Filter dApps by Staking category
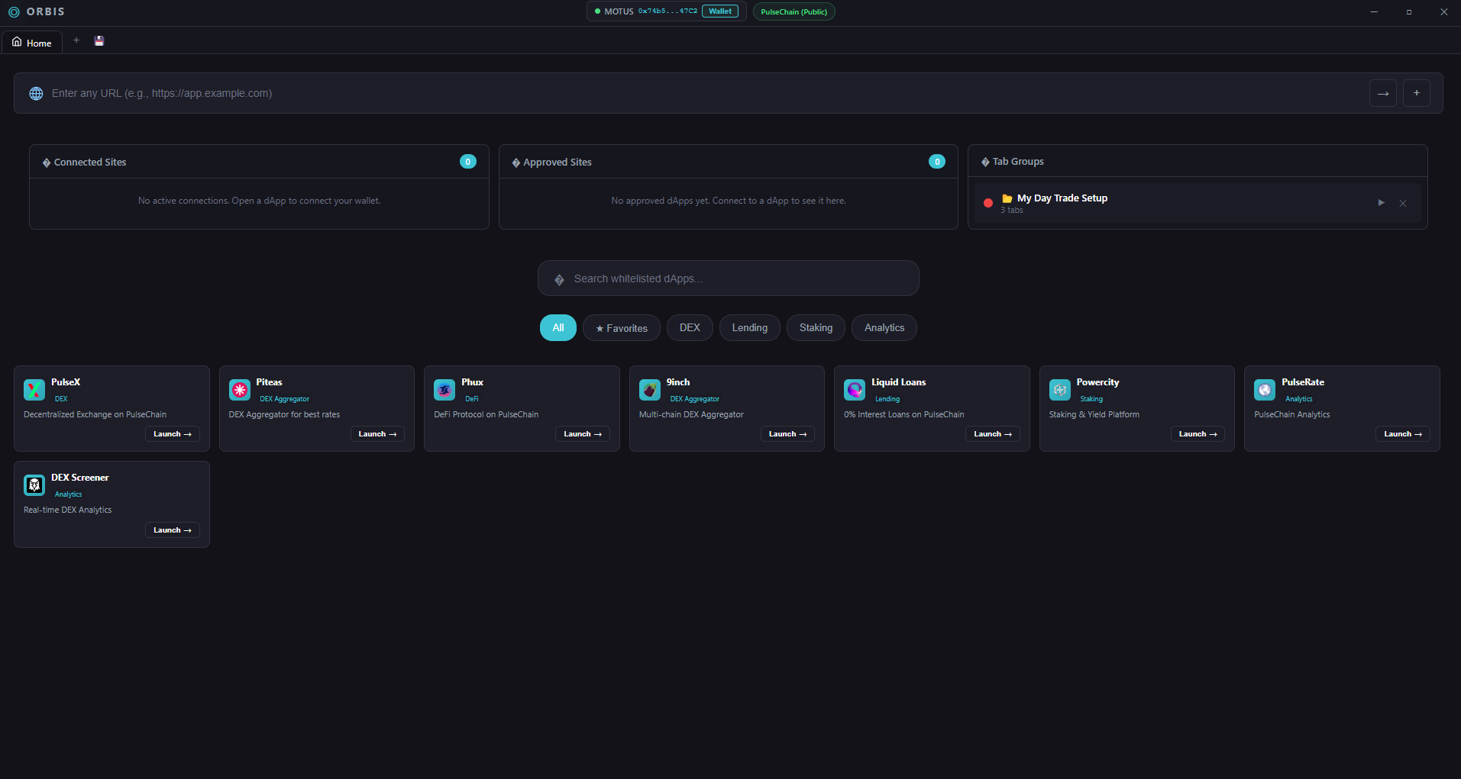This screenshot has width=1461, height=779. (x=816, y=328)
